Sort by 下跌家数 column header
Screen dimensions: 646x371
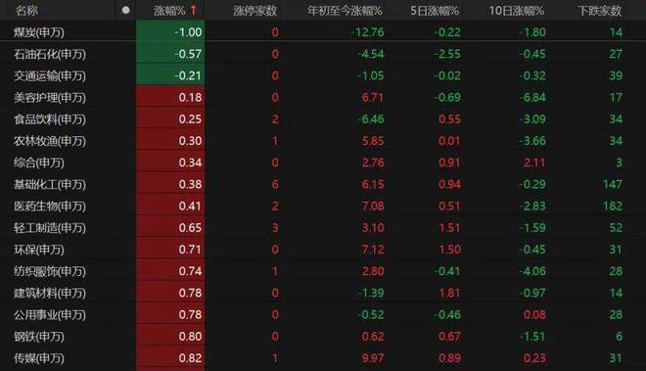click(x=599, y=11)
